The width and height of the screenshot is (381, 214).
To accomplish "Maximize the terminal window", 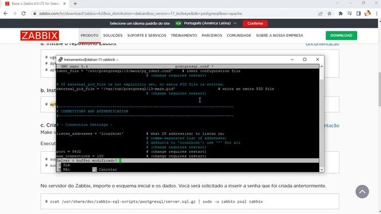I will coord(305,59).
